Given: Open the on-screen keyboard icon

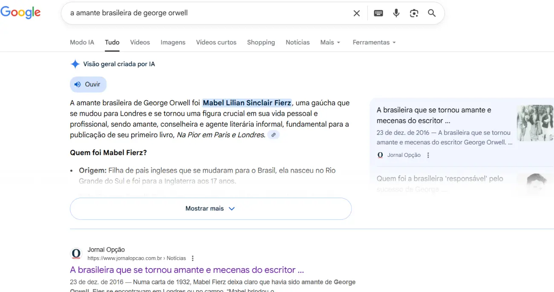Looking at the screenshot, I should [x=378, y=13].
